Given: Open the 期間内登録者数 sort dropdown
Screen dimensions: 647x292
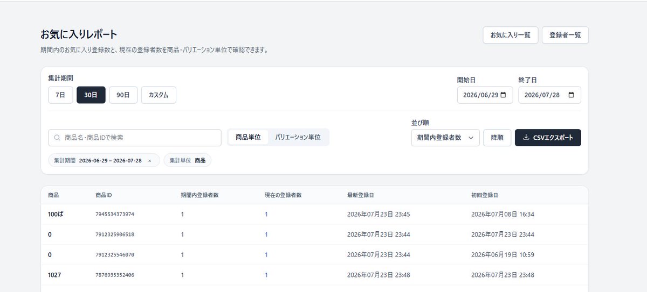Looking at the screenshot, I should pos(445,138).
